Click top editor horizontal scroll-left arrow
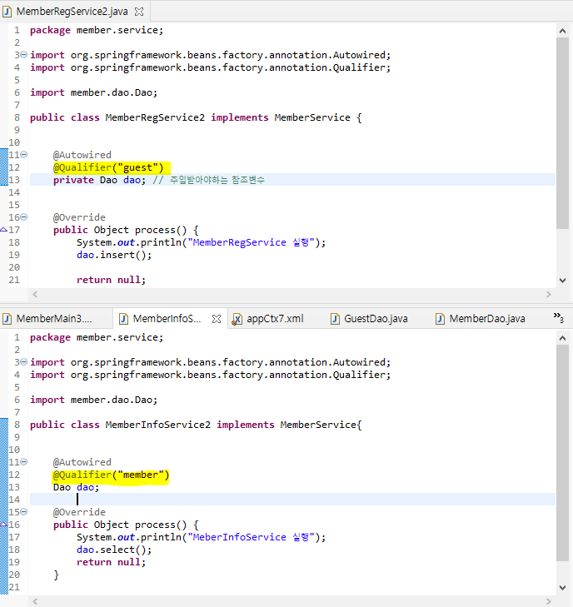 35,294
